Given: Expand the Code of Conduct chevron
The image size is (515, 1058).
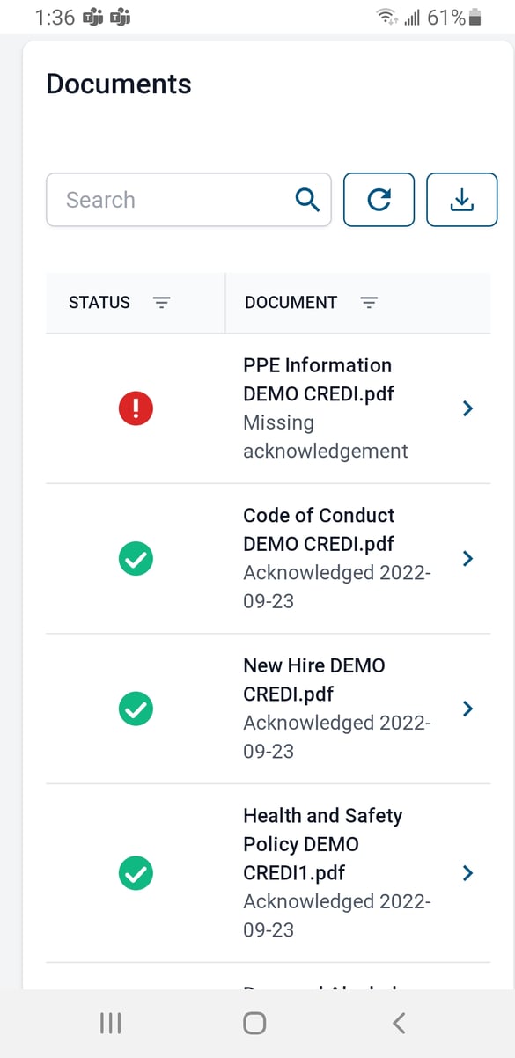Looking at the screenshot, I should point(467,558).
